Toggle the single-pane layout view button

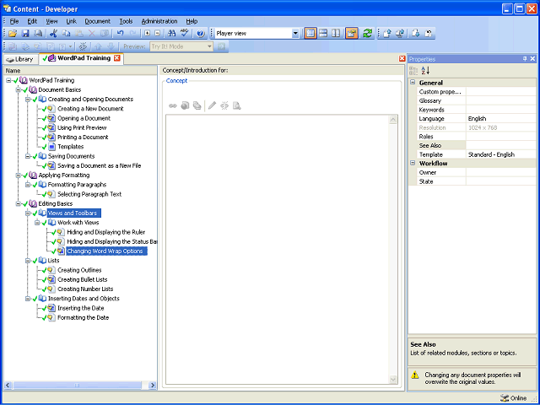pyautogui.click(x=310, y=34)
